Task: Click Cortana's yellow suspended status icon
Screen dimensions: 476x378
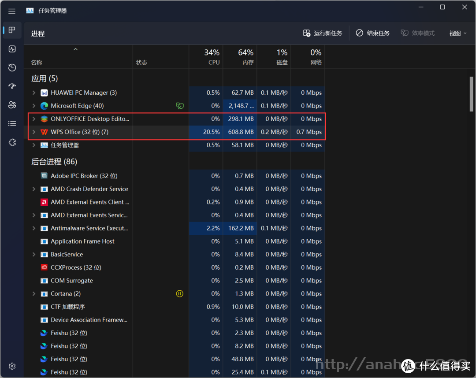Action: coord(180,294)
